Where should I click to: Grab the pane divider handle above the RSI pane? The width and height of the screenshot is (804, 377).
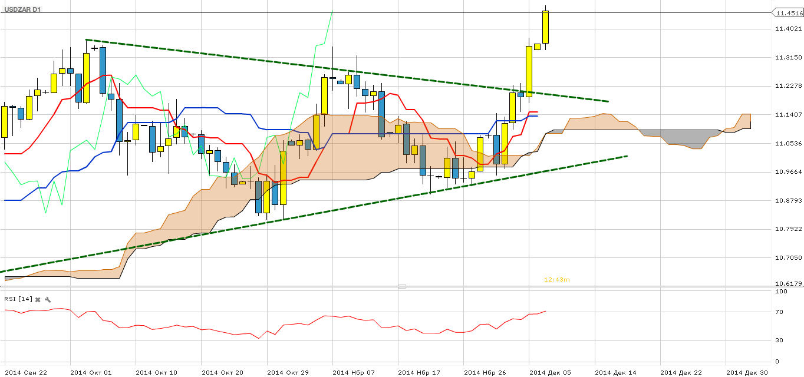402,286
